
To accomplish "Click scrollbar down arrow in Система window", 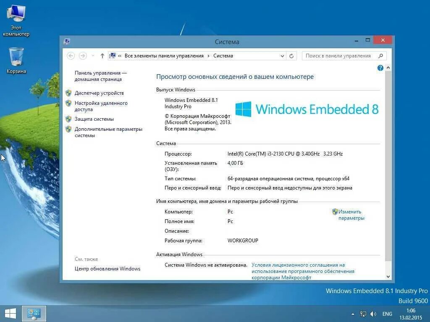I will coord(388,277).
